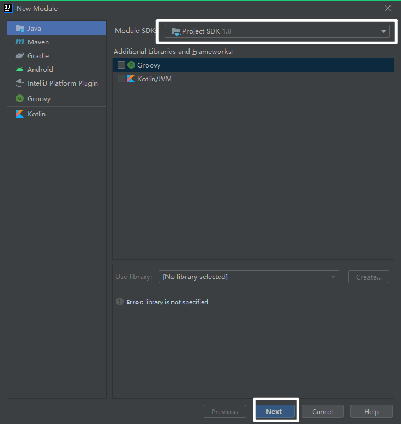The height and width of the screenshot is (424, 401).
Task: Close the New Module dialog
Action: [388, 8]
